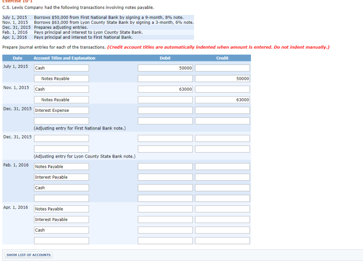Click Apr. 1 Cash credit field
Screen dimensions: 363x264
[x=223, y=230]
